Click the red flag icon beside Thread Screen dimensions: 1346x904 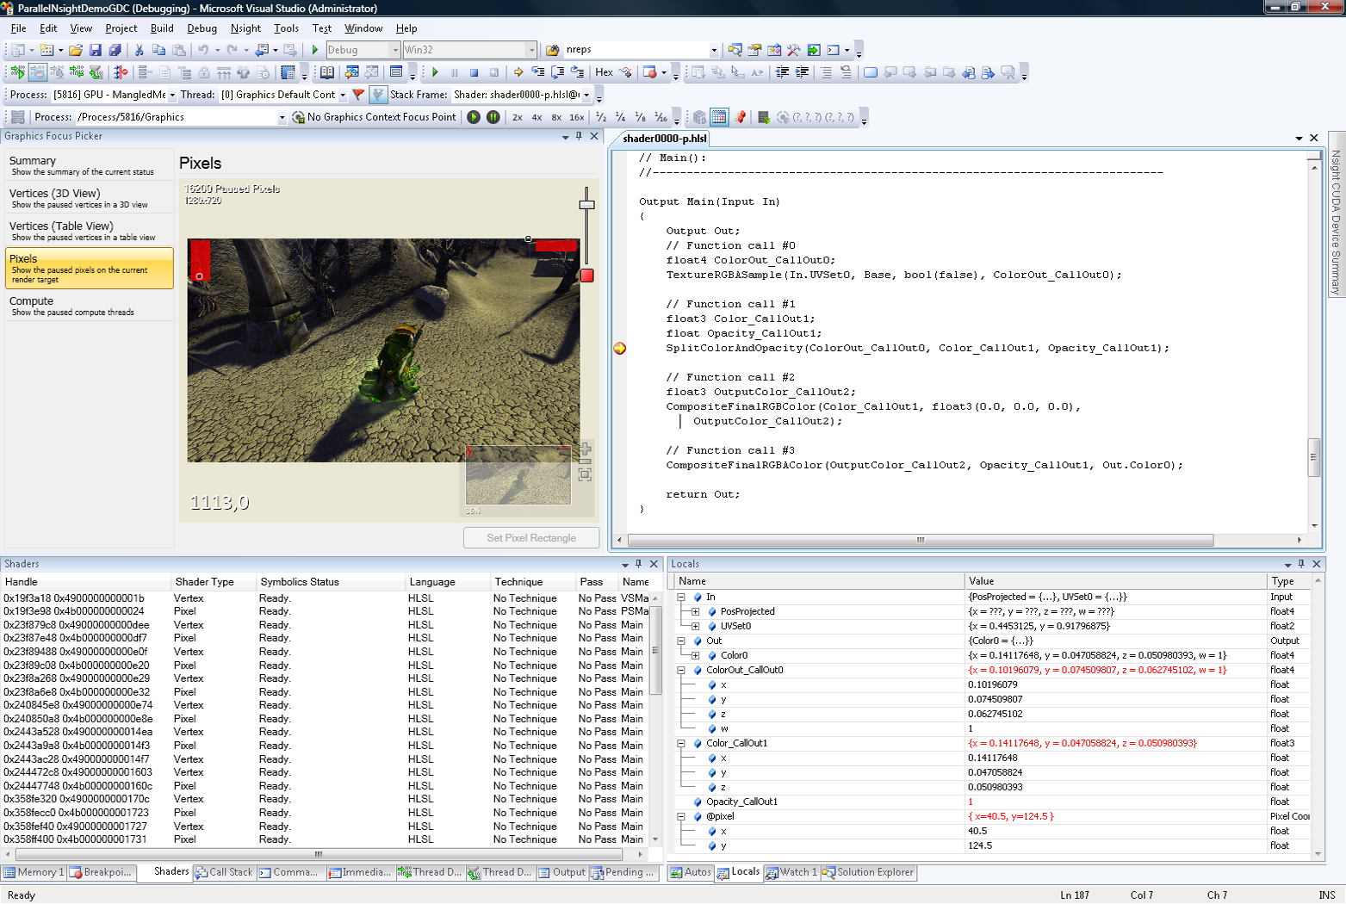[x=359, y=95]
